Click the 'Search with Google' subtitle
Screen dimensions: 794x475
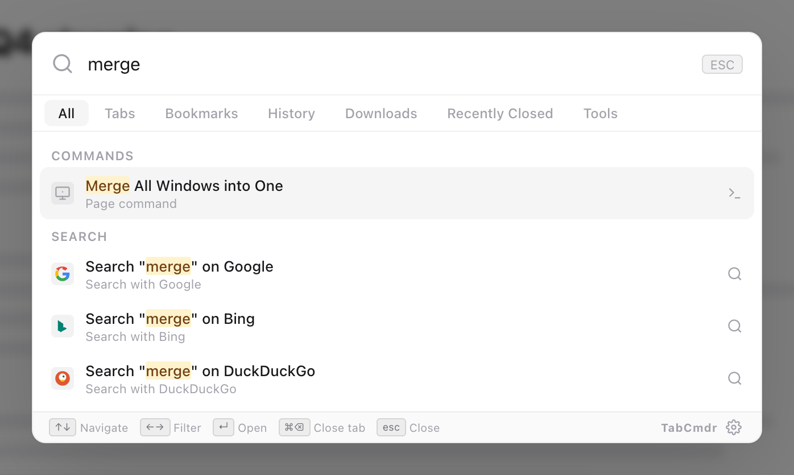(143, 285)
